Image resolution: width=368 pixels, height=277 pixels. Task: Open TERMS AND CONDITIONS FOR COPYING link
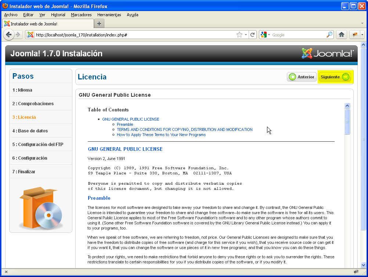[185, 129]
